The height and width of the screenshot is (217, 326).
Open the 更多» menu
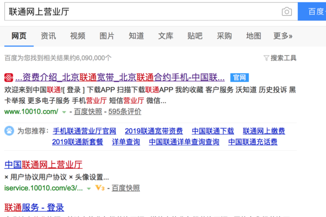point(283,36)
